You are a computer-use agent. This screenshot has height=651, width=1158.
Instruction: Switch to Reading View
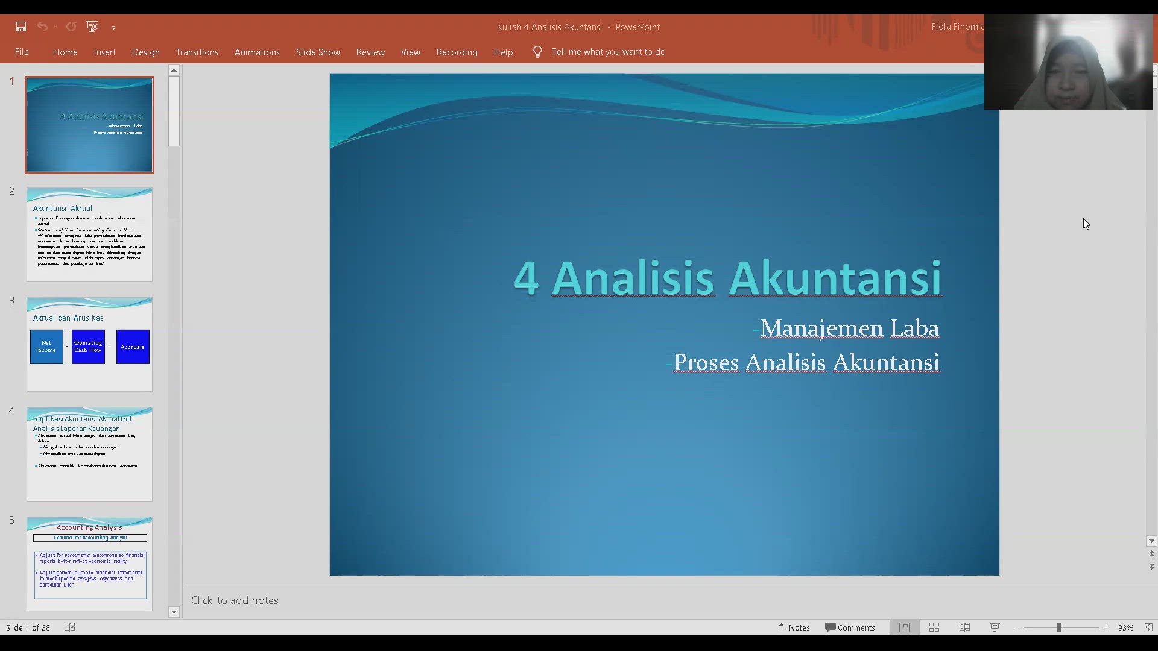(964, 627)
